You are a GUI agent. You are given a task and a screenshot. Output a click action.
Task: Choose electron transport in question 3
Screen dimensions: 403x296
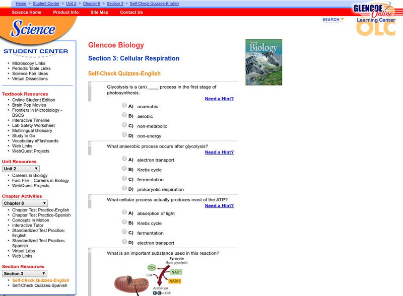124,241
